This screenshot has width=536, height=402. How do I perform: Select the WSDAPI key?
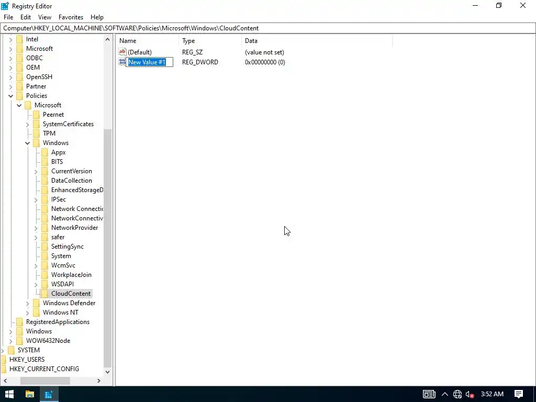tap(62, 284)
